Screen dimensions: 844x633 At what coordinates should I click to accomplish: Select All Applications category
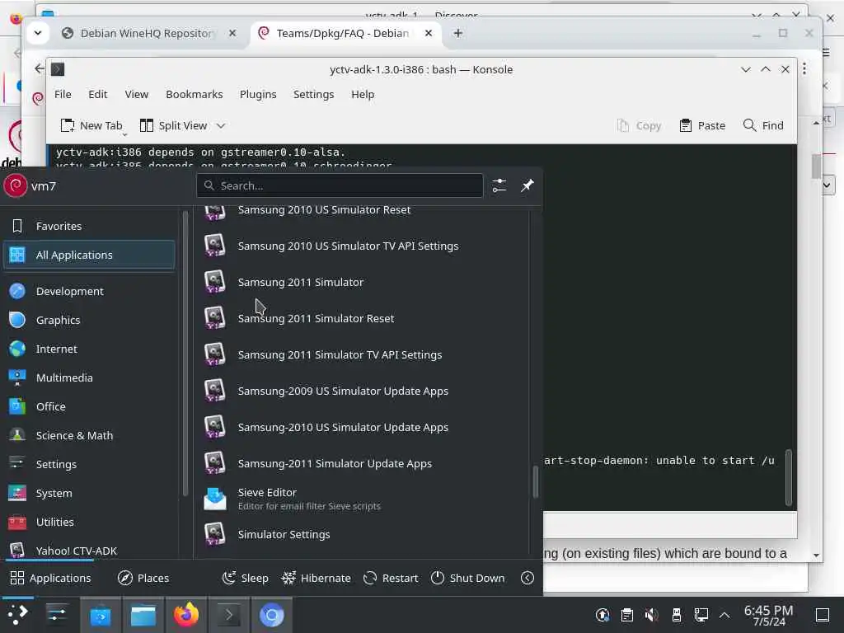(x=89, y=255)
